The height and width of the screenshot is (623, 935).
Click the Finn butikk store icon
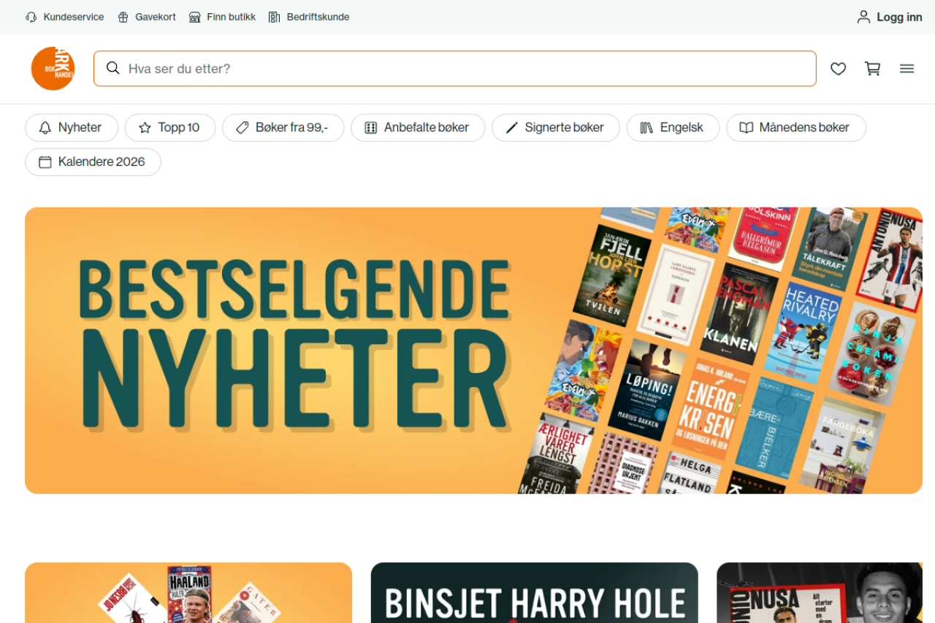(194, 17)
